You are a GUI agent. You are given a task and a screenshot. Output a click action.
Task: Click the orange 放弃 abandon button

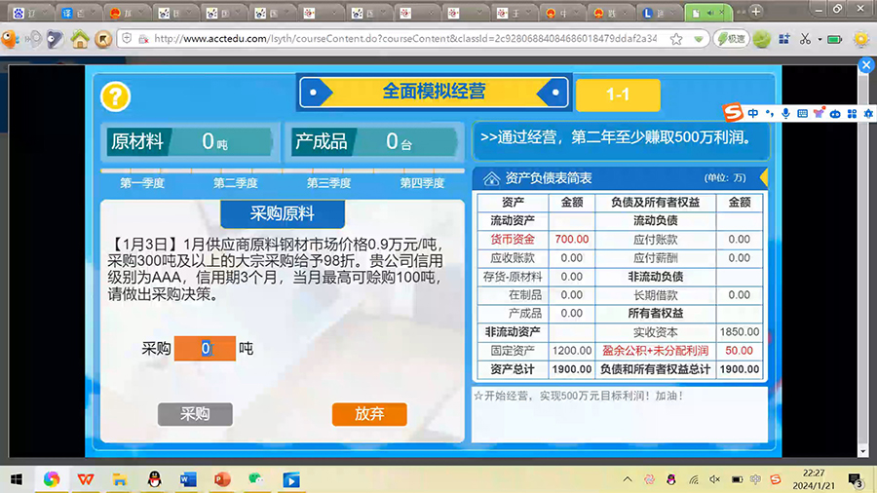(x=368, y=414)
